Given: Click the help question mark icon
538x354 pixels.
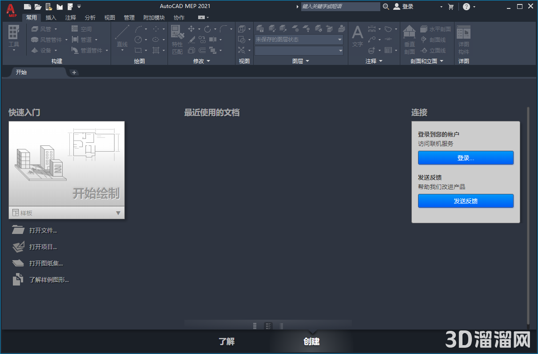Looking at the screenshot, I should pos(466,7).
